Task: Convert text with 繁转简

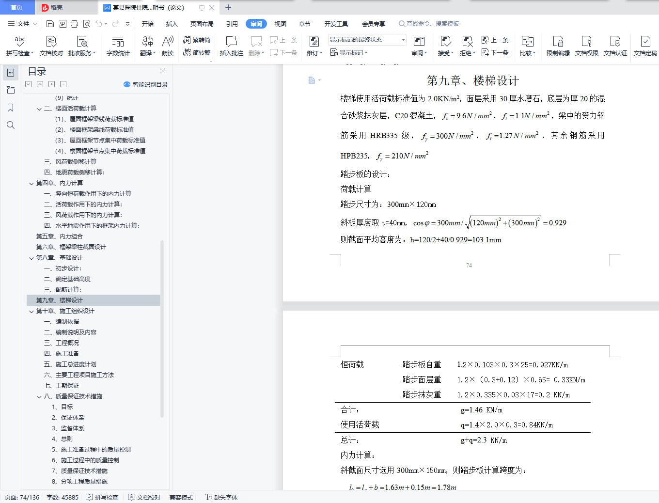Action: pos(197,40)
